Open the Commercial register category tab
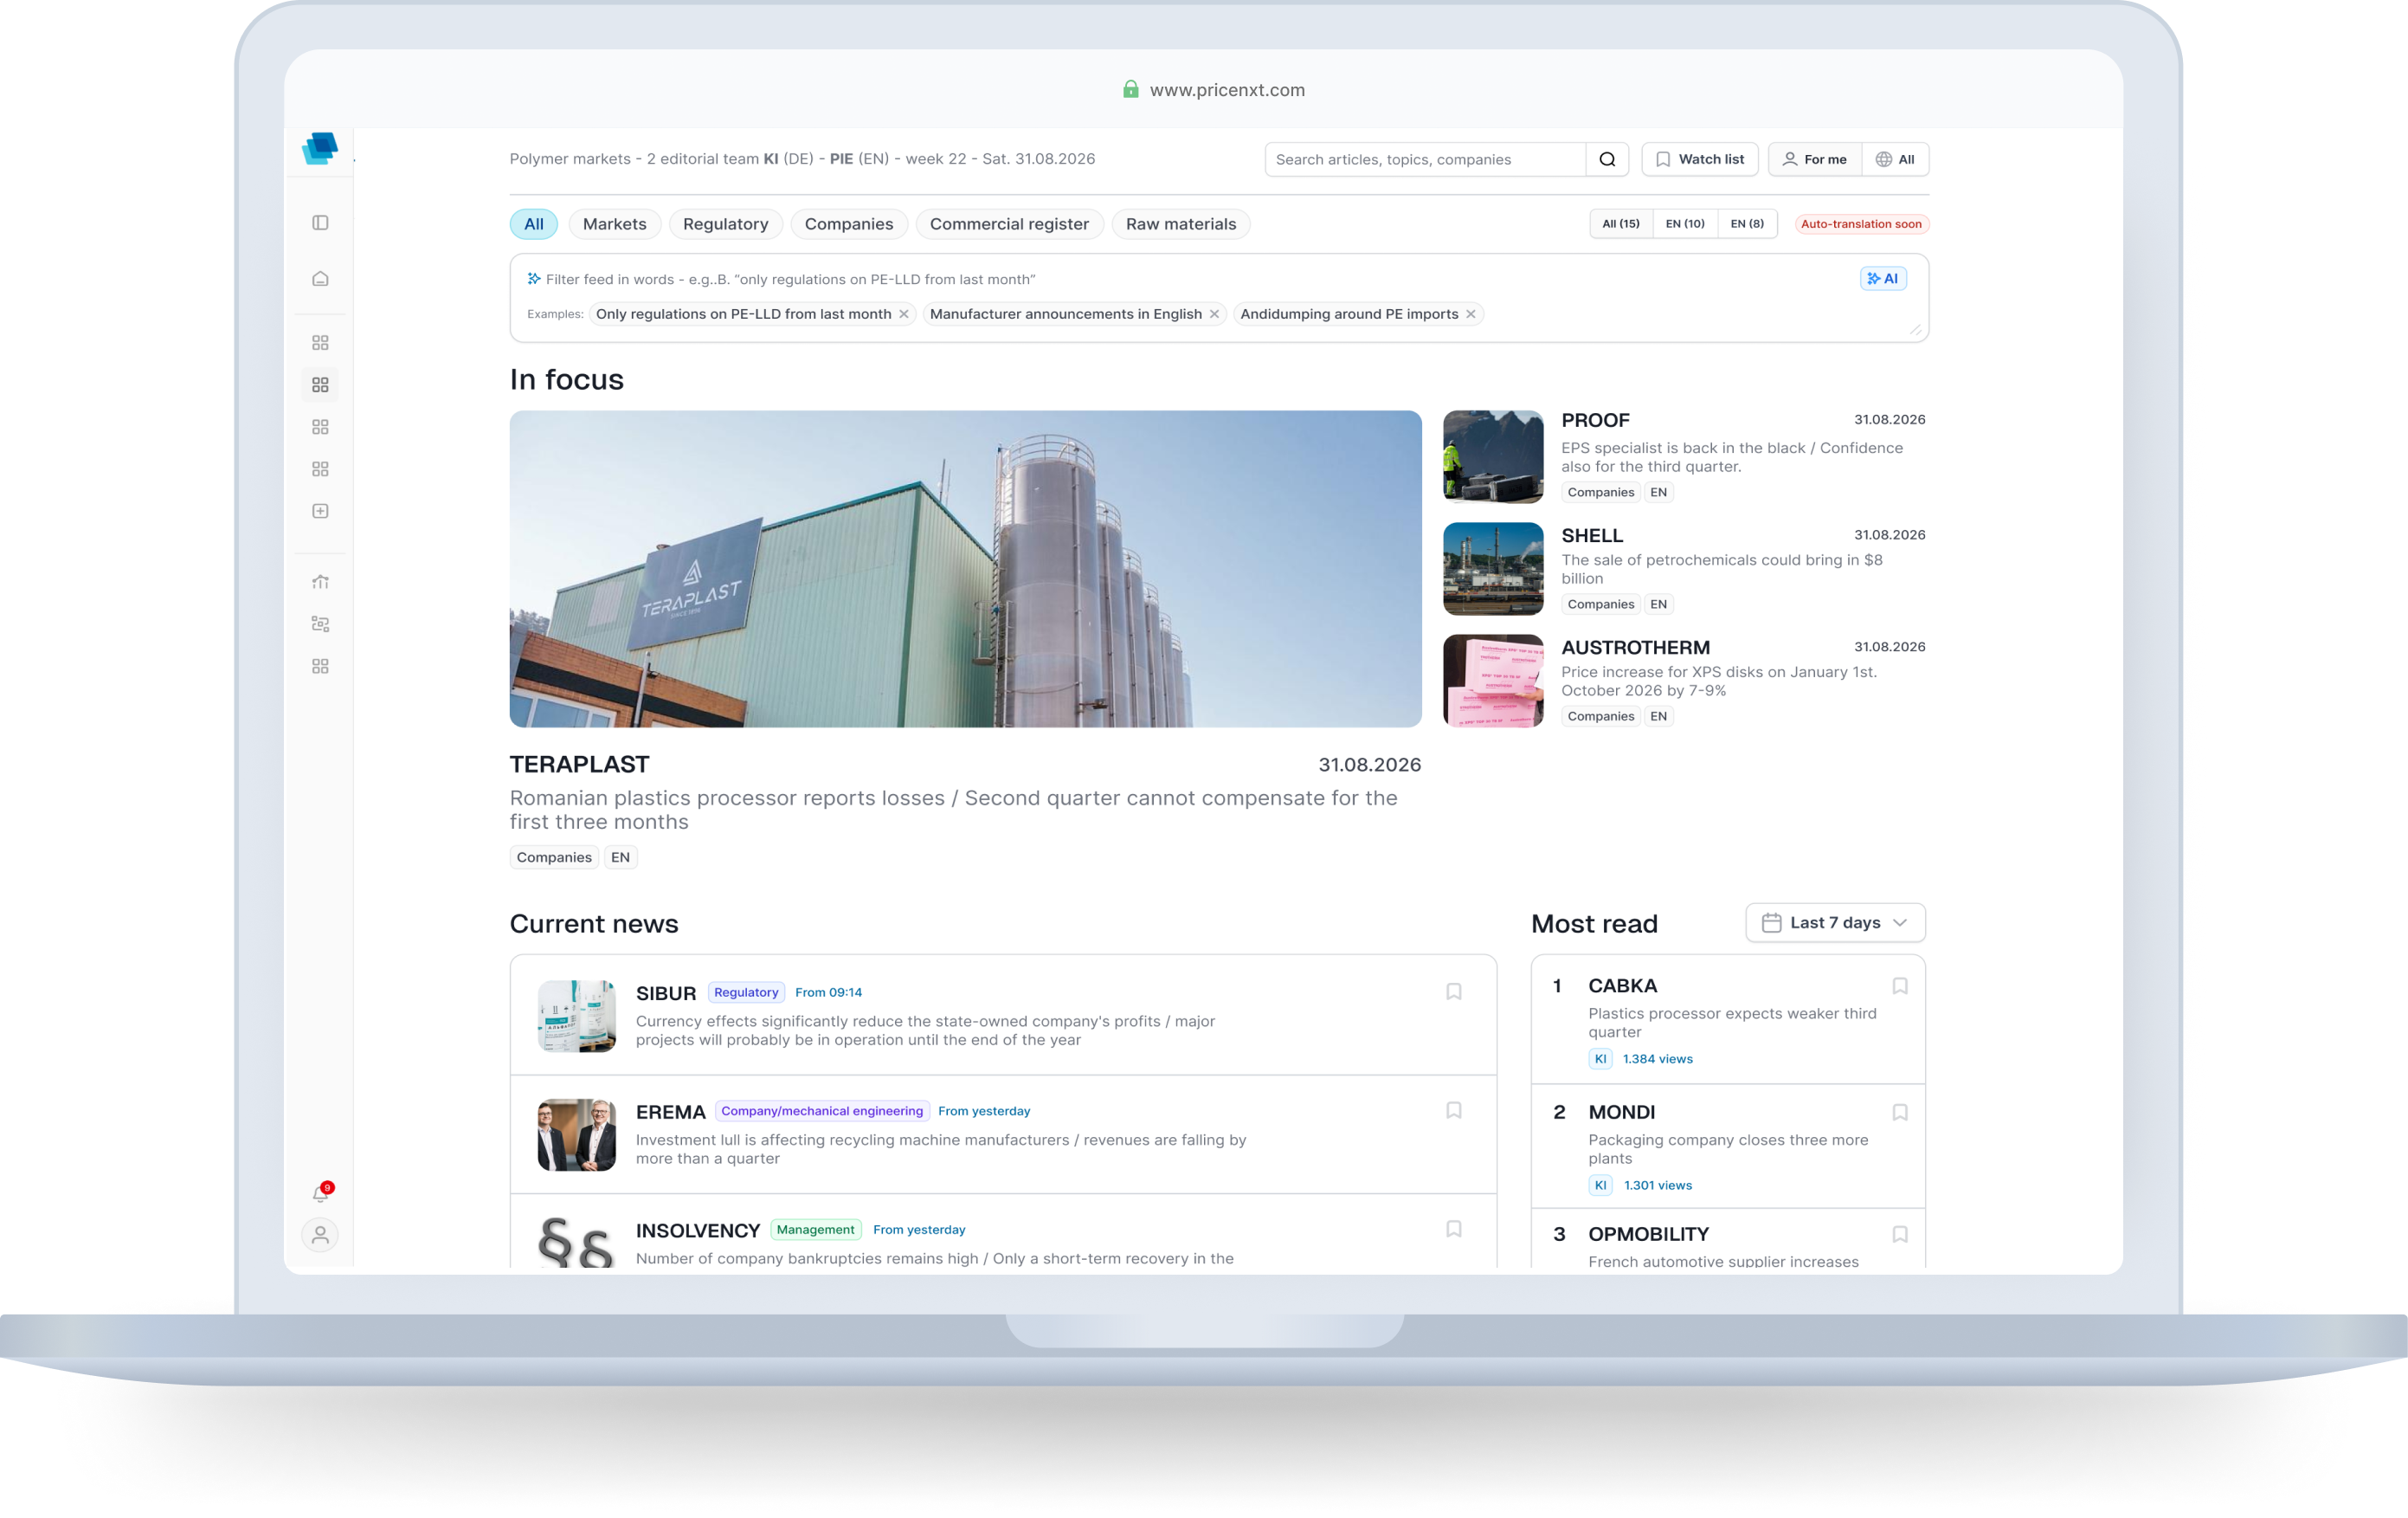 (x=1009, y=224)
